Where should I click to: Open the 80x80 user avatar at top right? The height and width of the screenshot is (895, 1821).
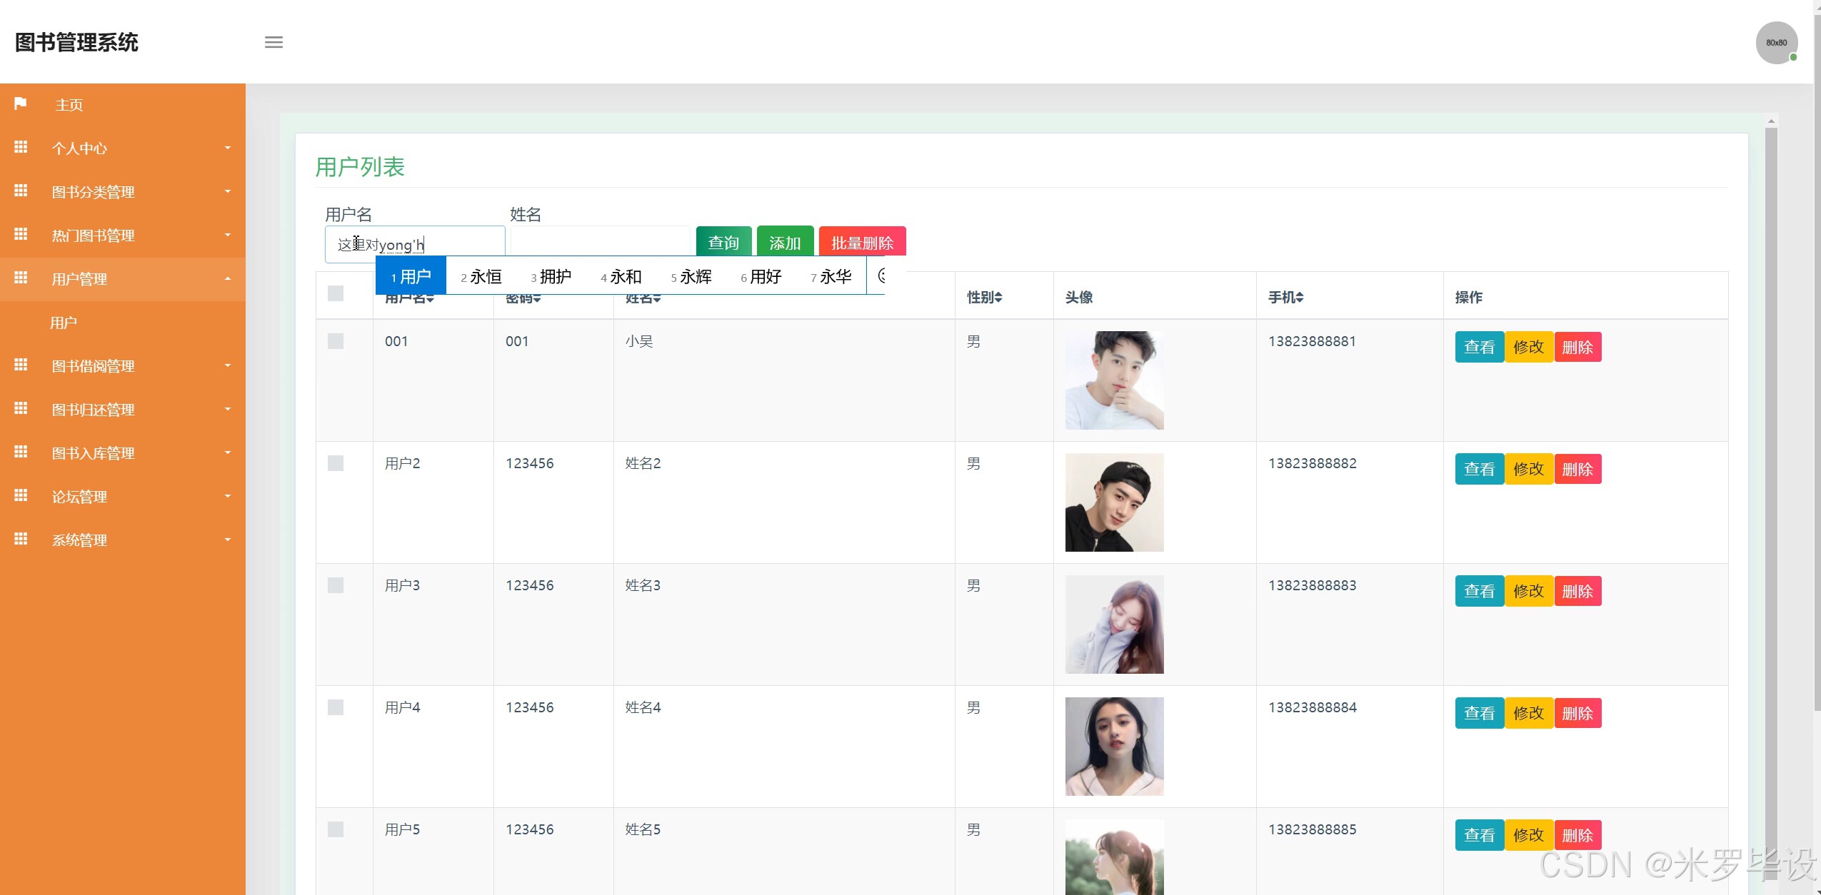(1775, 43)
